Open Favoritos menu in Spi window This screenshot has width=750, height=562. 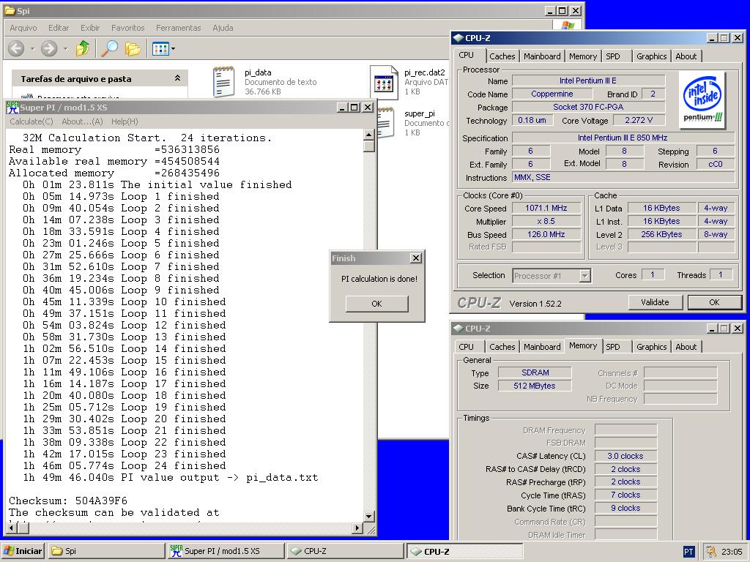[x=127, y=28]
